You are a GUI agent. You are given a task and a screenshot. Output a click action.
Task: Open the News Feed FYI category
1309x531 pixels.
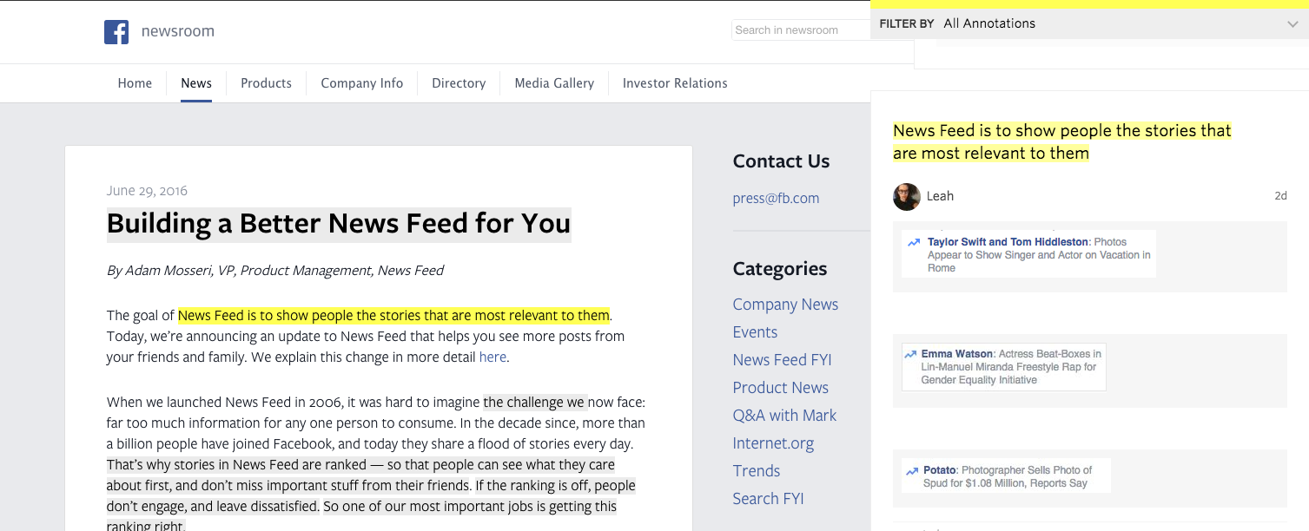(782, 360)
